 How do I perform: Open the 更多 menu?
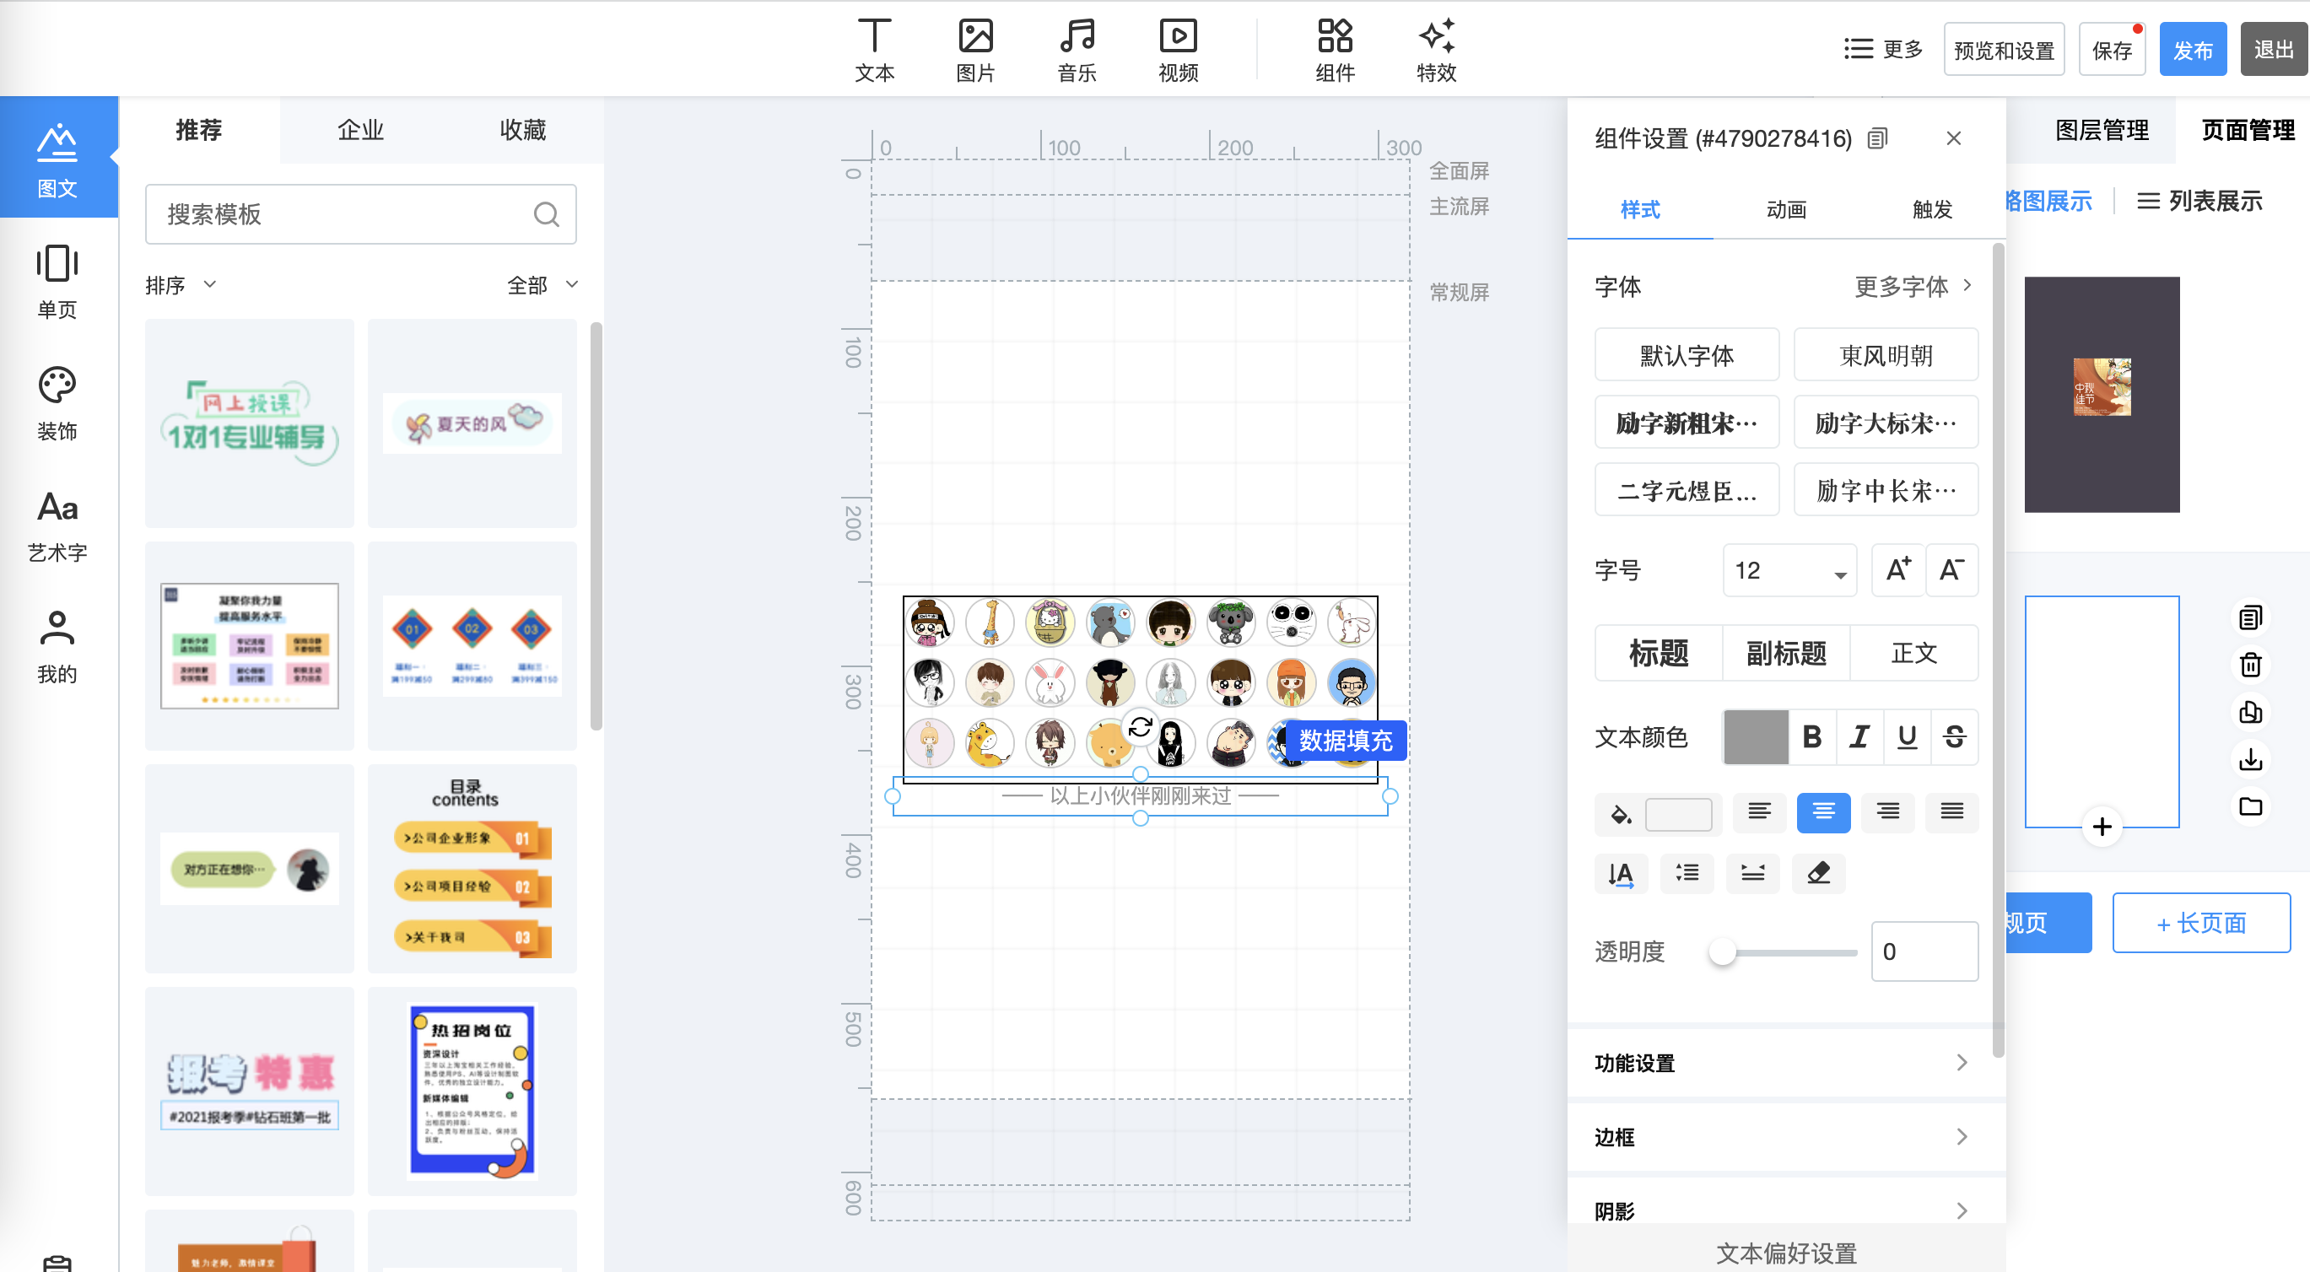pos(1883,48)
